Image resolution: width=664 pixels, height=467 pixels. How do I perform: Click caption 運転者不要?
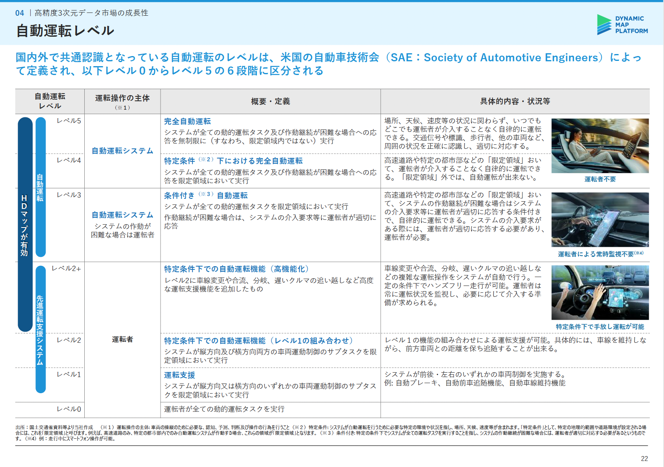point(600,179)
